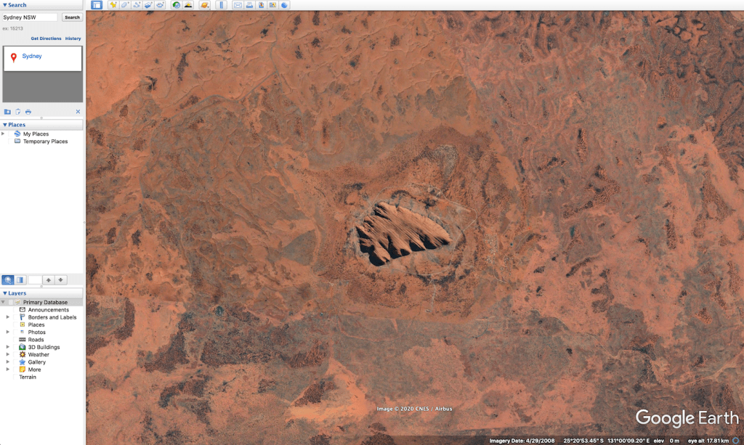Select the Roads layer label
744x445 pixels.
36,340
